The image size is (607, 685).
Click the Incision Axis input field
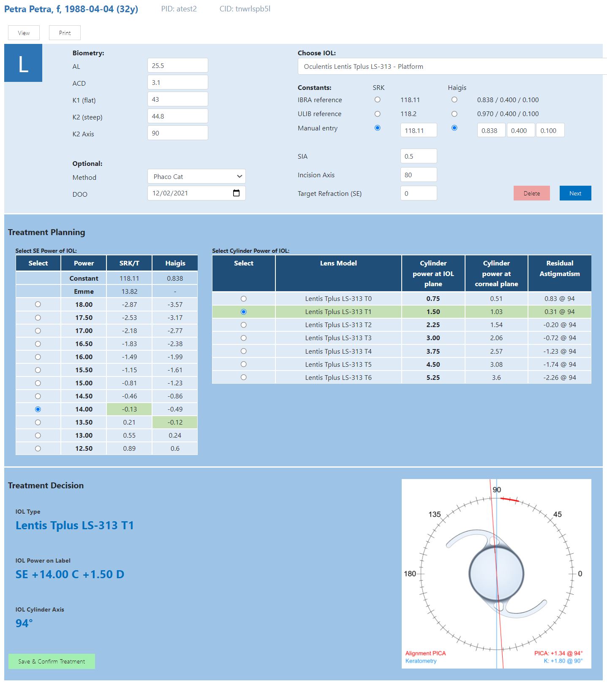(x=419, y=175)
